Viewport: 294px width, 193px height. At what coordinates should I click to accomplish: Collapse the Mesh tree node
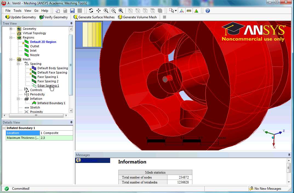tap(11, 60)
